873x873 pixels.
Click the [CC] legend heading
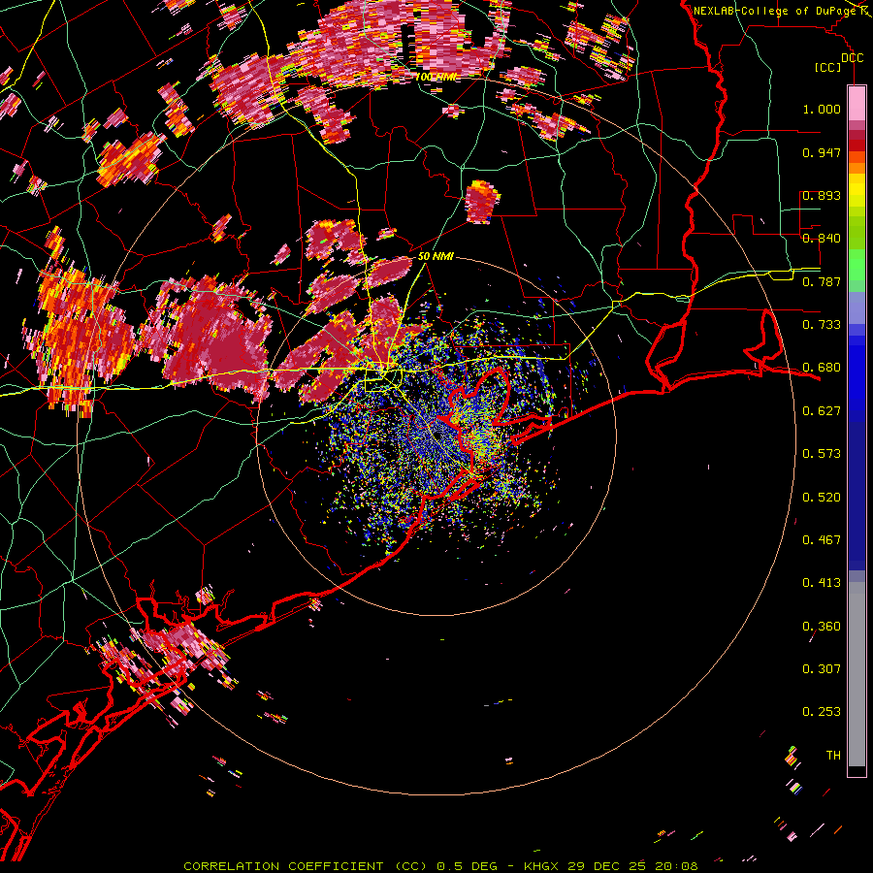(x=828, y=68)
